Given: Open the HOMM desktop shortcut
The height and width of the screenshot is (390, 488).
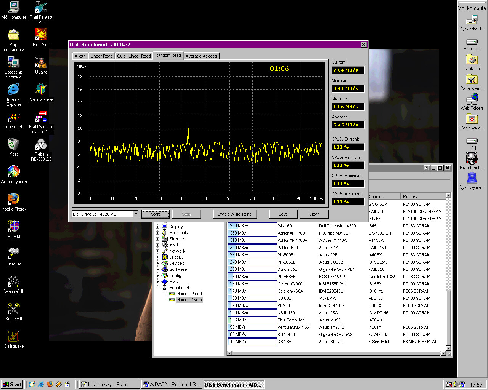Looking at the screenshot, I should click(14, 229).
